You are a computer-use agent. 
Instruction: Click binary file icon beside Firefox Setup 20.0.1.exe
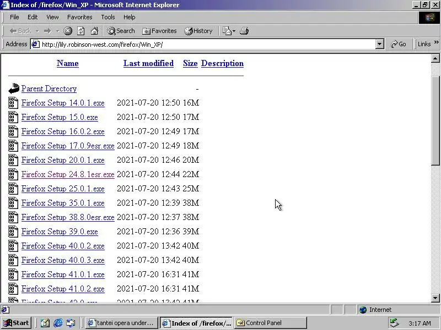[x=13, y=160]
